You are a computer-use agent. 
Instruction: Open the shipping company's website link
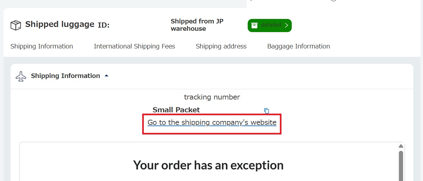212,122
